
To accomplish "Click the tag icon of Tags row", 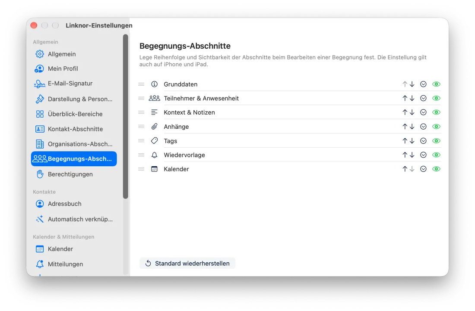I will [155, 140].
